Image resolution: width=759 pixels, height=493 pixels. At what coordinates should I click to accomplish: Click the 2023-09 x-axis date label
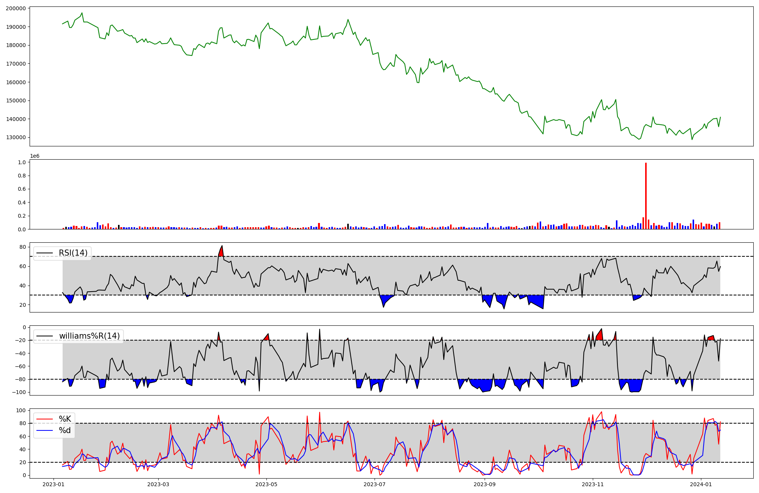point(484,484)
